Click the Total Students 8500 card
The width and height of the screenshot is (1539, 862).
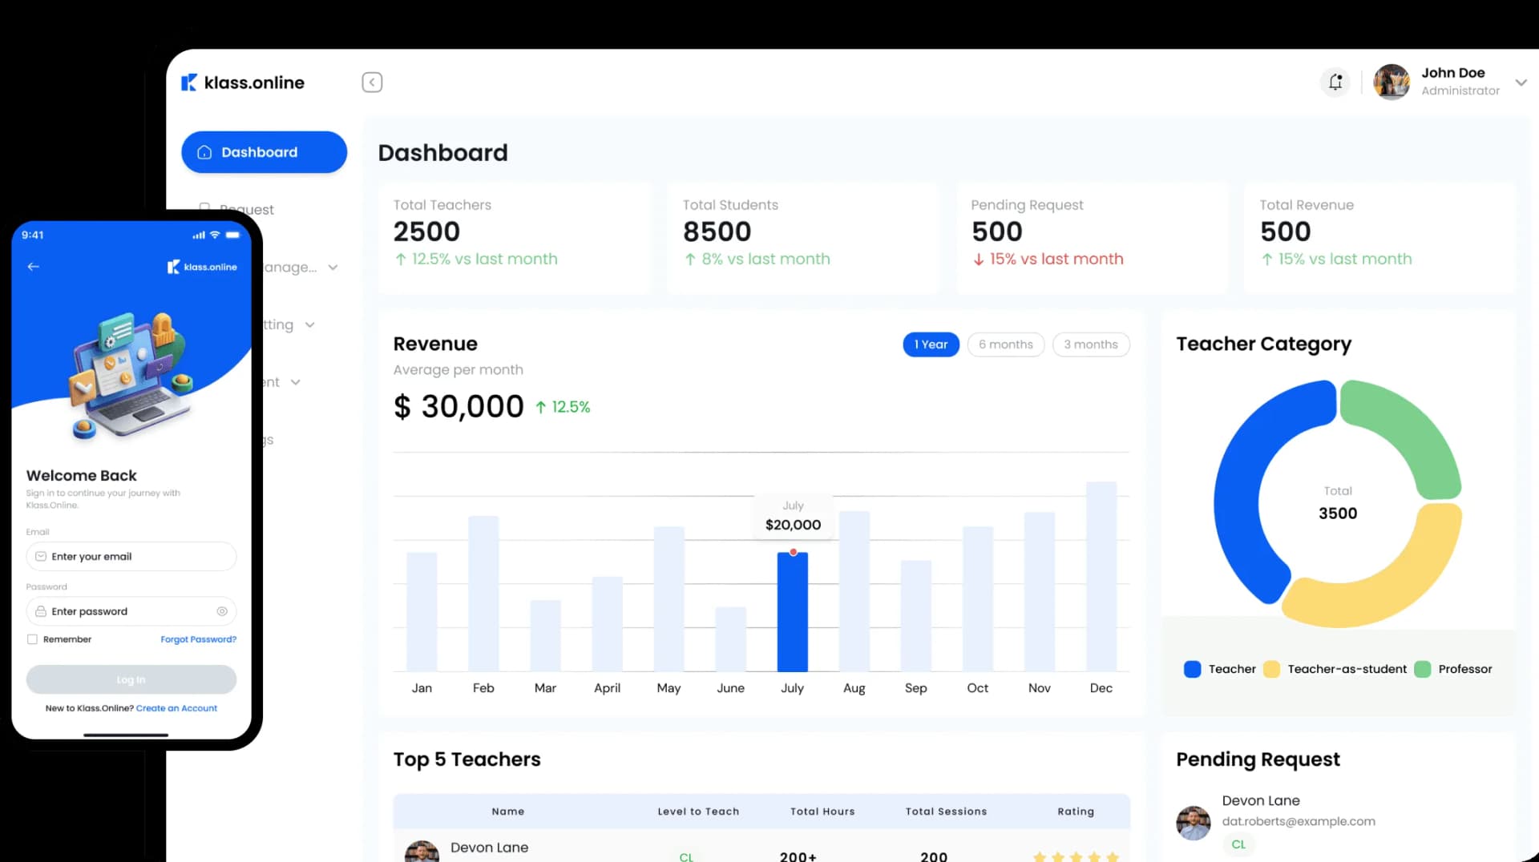[x=802, y=237]
